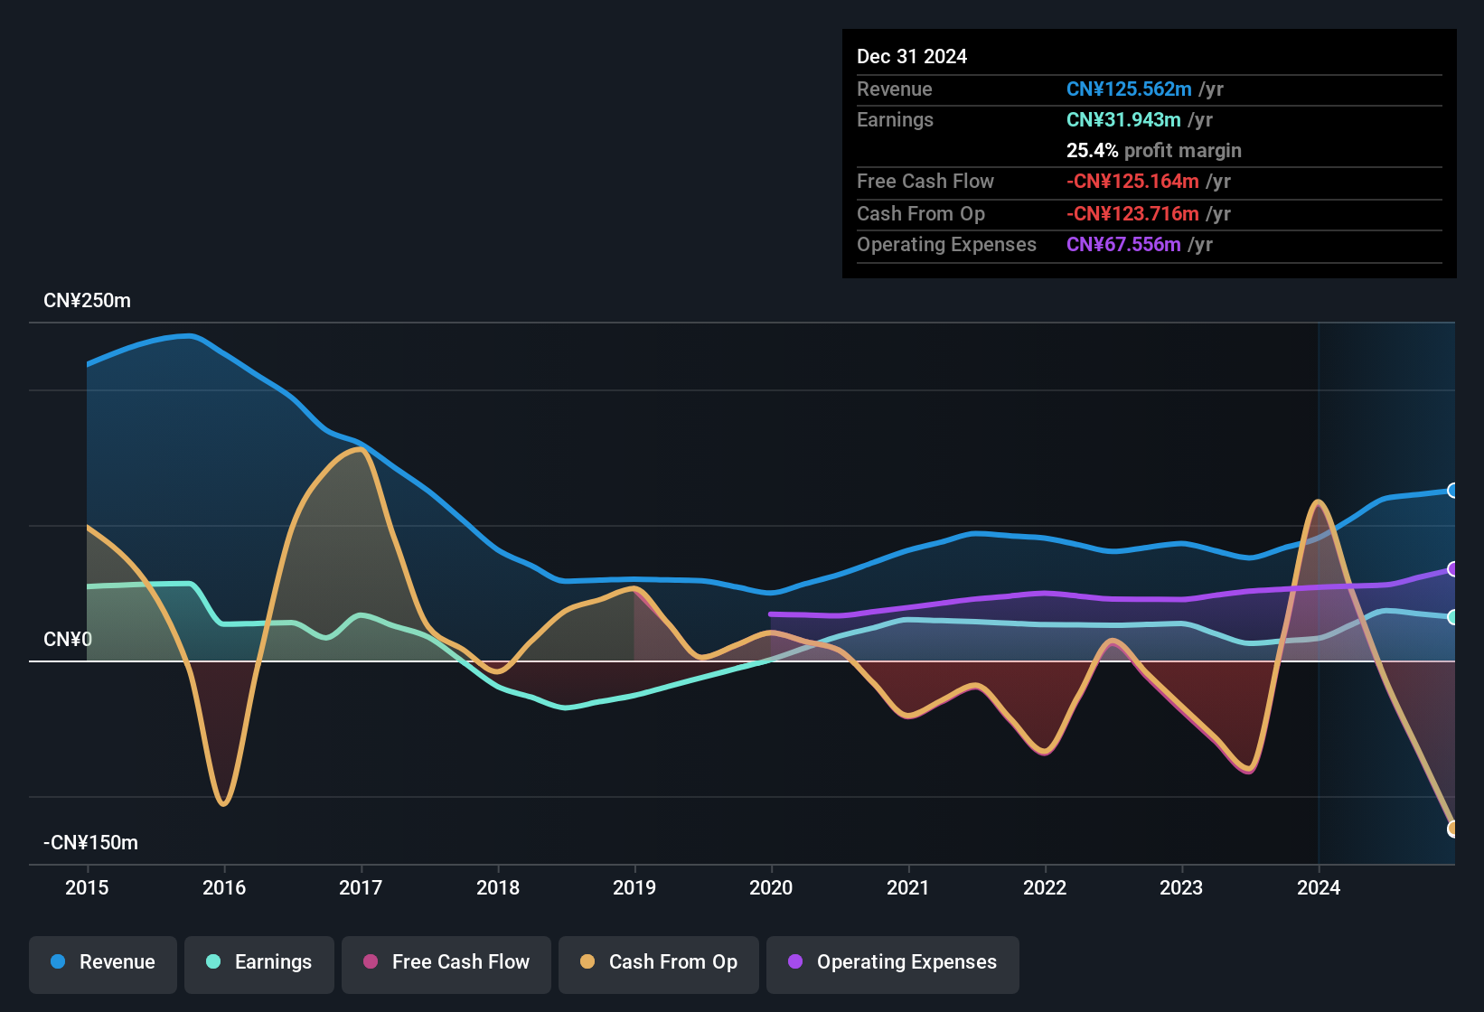Click the pink Free Cash Flow legend dot

click(368, 962)
